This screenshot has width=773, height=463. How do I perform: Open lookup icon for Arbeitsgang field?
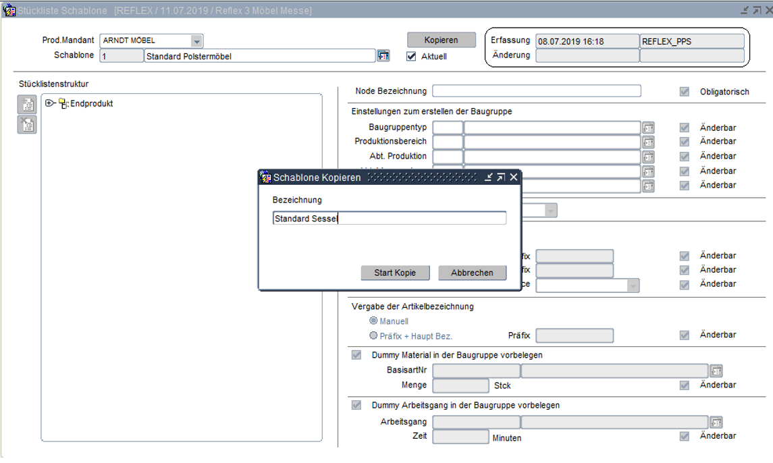pos(716,422)
